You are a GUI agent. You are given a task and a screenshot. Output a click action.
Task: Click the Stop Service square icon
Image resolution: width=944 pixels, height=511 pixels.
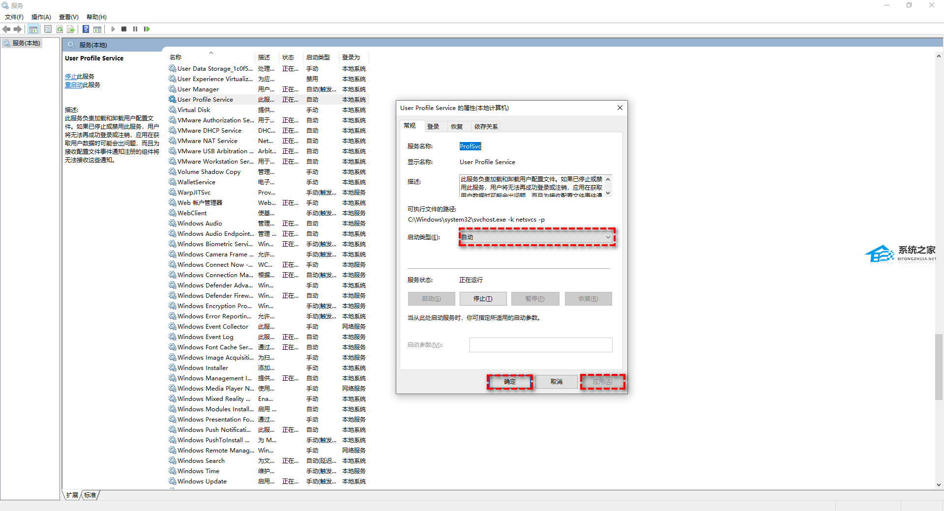[124, 29]
